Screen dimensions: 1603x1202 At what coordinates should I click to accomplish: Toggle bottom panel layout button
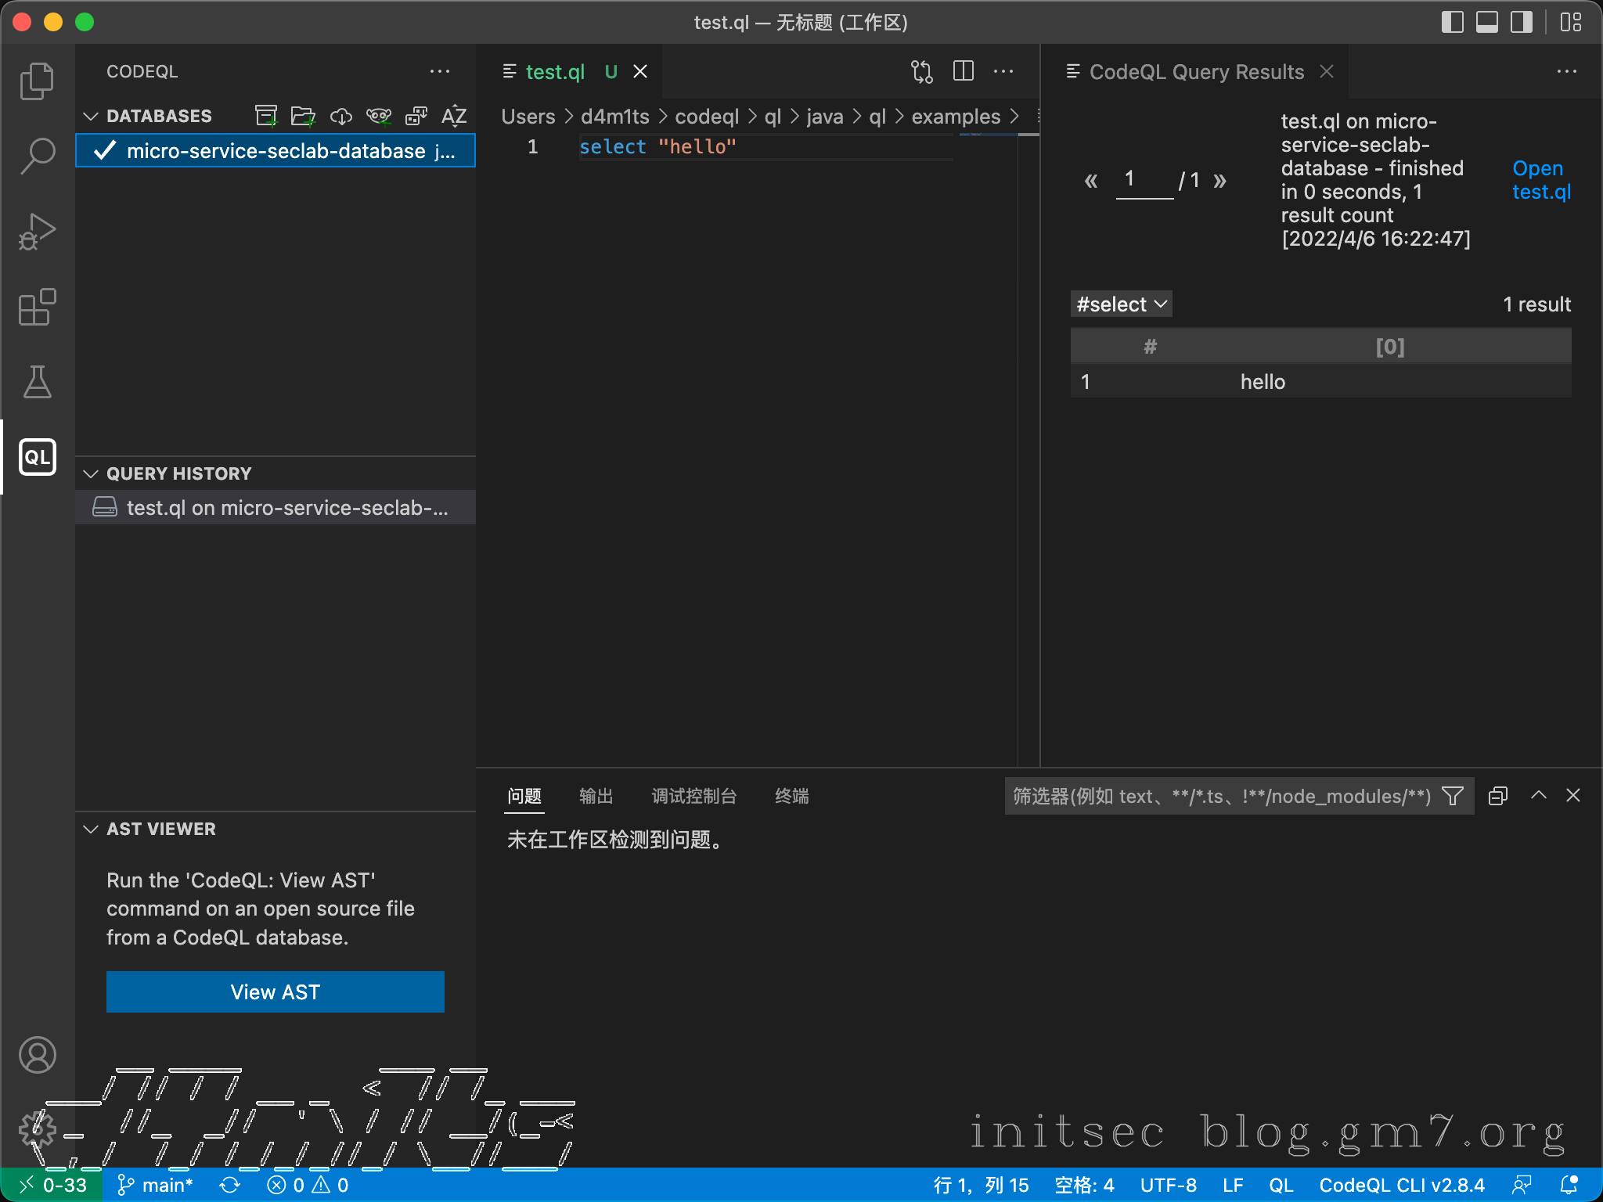[1486, 22]
